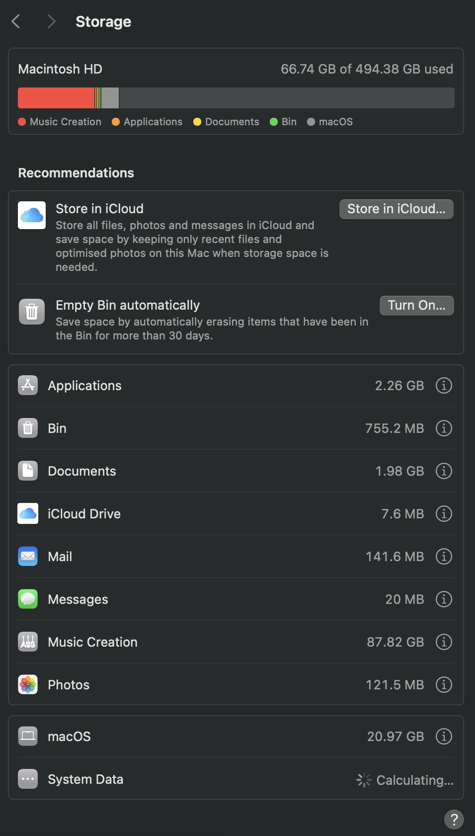Image resolution: width=475 pixels, height=836 pixels.
Task: Click the System Data ellipsis icon
Action: click(28, 779)
